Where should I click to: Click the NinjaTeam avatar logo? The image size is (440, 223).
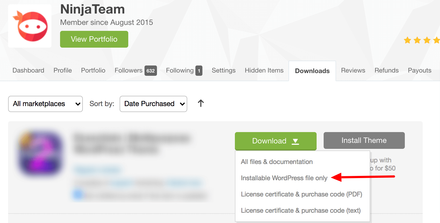(30, 26)
